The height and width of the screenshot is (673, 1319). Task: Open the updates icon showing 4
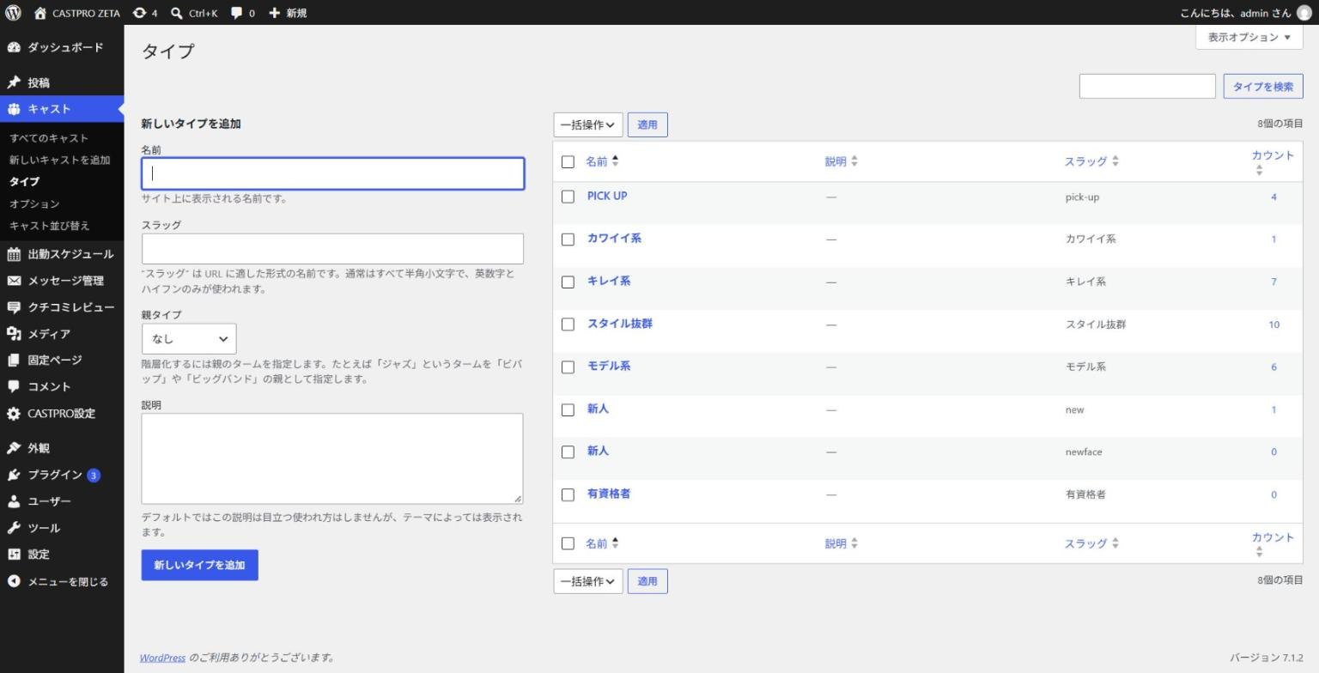[x=139, y=13]
